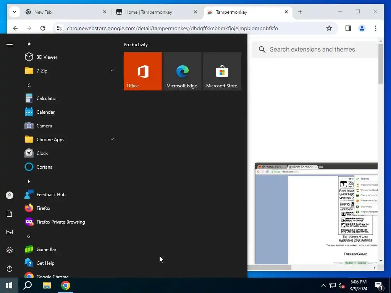Open Chrome three-dot menu
The height and width of the screenshot is (293, 391).
376,28
